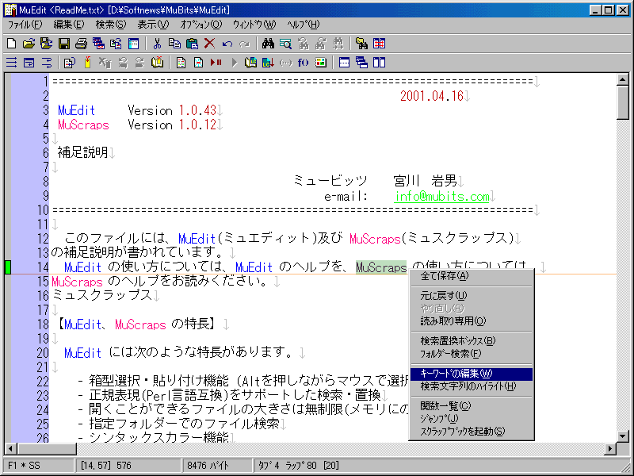Click the single window layout icon

tap(344, 63)
